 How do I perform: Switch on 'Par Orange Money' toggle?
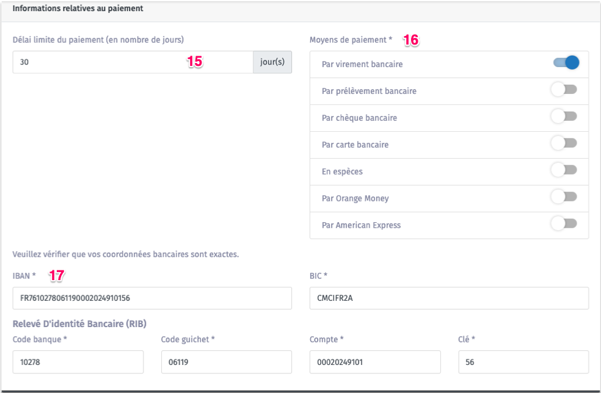tap(564, 198)
